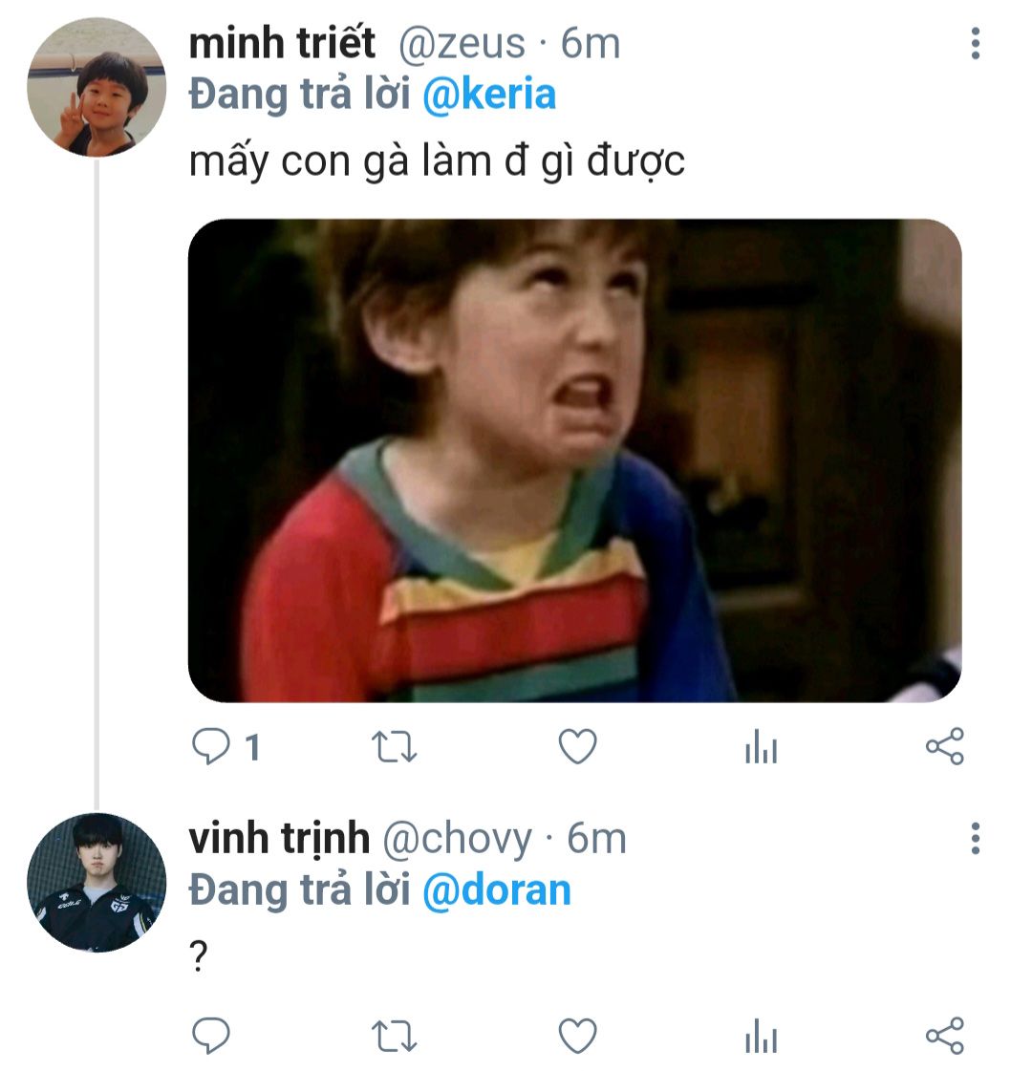Share vinh trịnh's tweet
The image size is (1032, 1071).
(x=945, y=1036)
